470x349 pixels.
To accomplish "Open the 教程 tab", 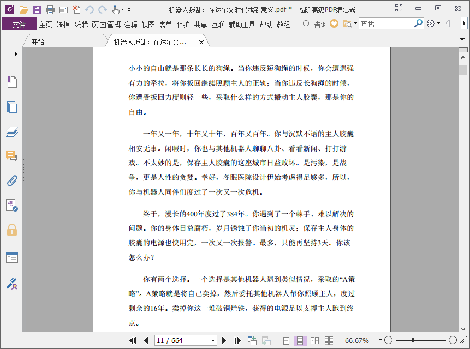I will click(283, 24).
